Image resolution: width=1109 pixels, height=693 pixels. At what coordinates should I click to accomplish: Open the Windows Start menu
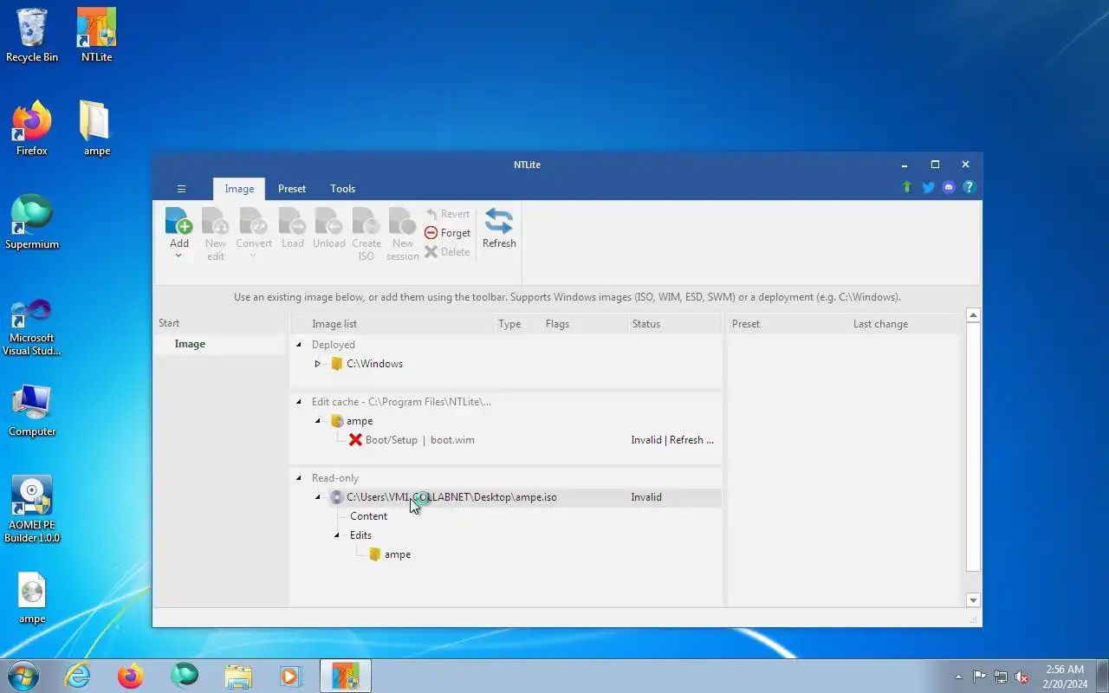(x=23, y=676)
